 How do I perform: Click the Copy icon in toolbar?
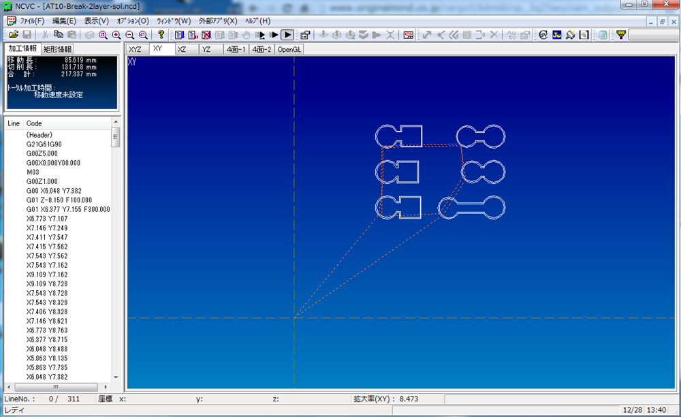(x=59, y=34)
